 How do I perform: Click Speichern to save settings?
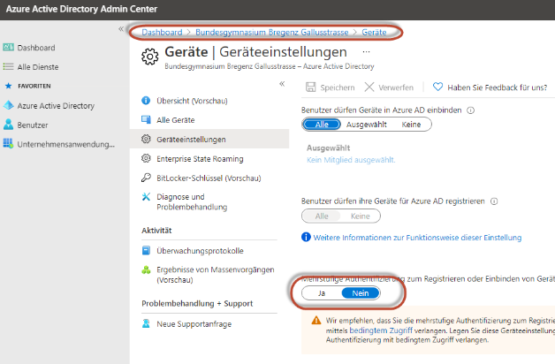tap(330, 87)
